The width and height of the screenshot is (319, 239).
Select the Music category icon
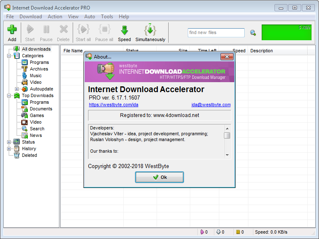25,76
